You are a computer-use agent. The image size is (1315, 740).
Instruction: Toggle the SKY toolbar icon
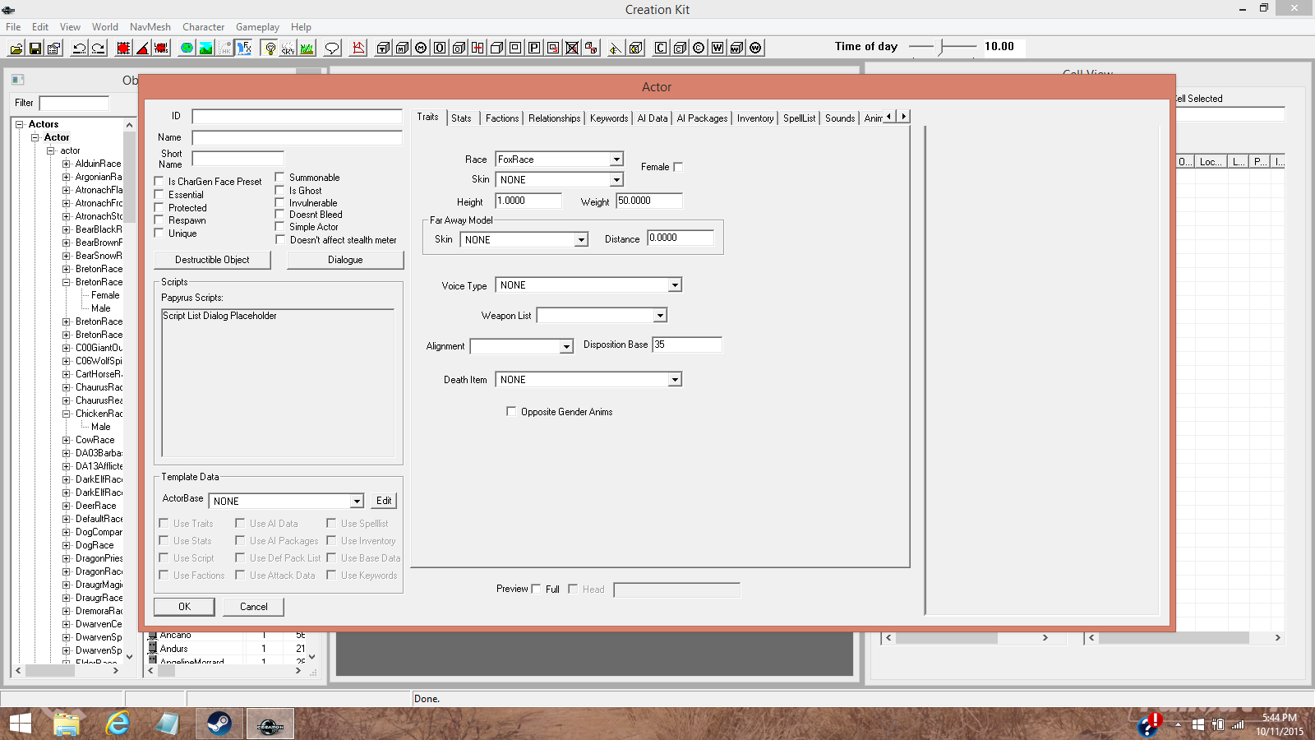point(288,48)
